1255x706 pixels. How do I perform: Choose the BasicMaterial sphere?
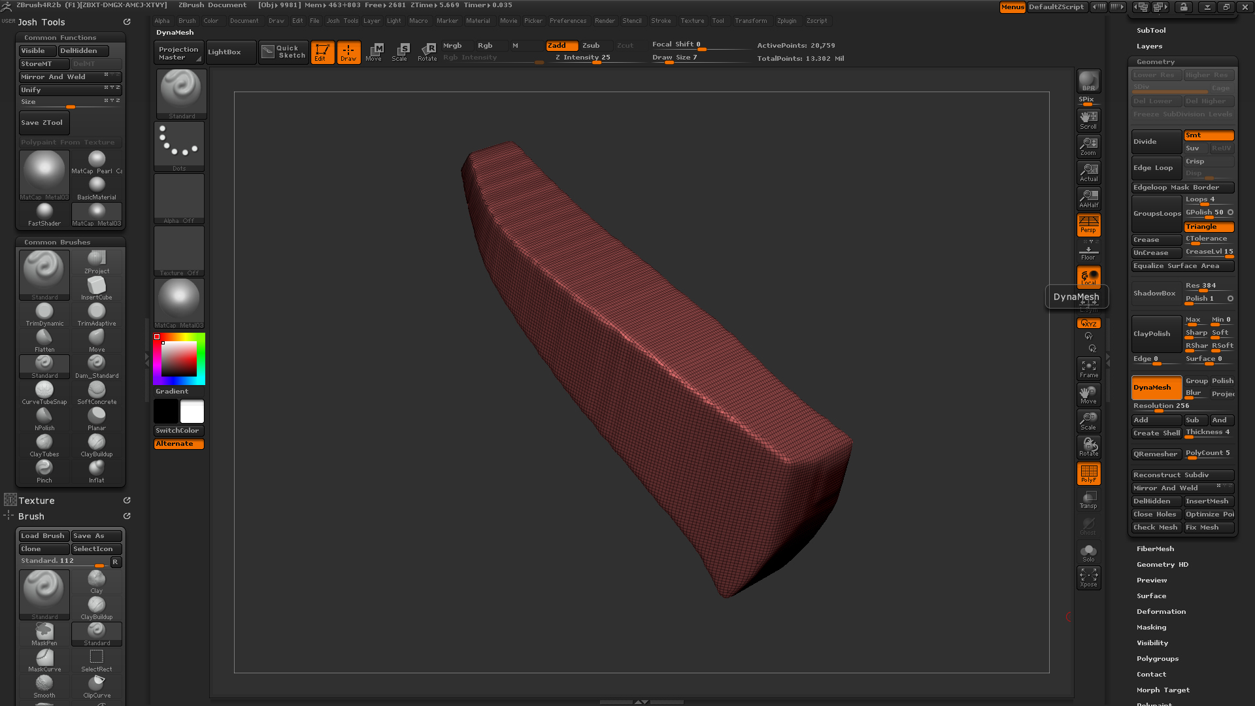click(x=97, y=188)
